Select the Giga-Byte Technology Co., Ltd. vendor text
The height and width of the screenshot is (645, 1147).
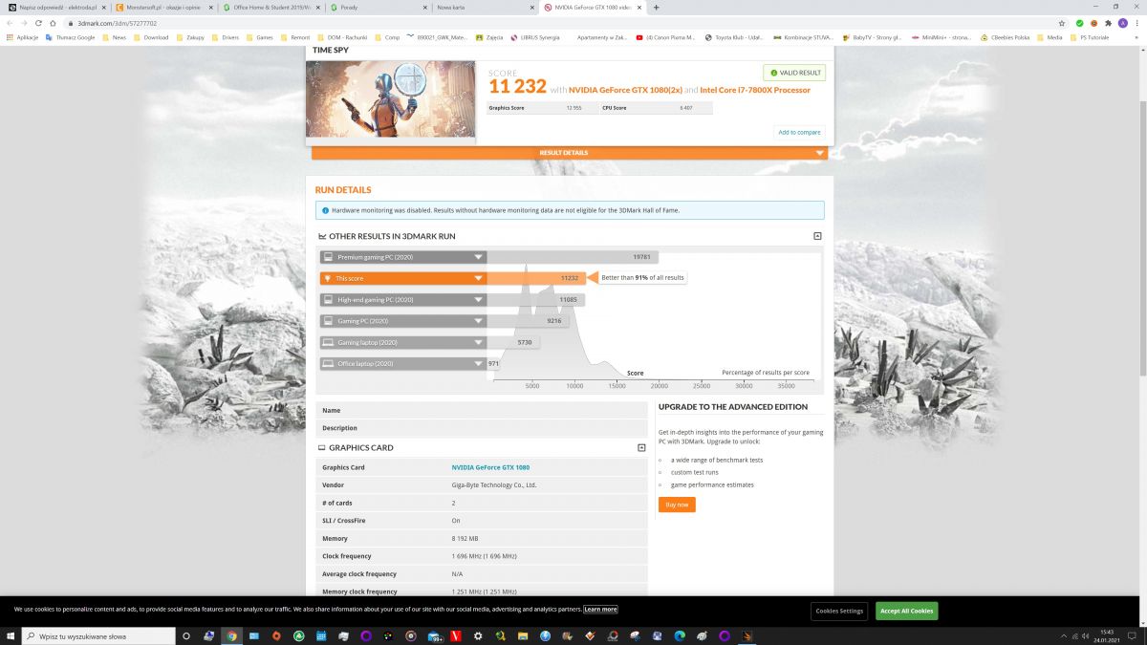[x=494, y=485]
